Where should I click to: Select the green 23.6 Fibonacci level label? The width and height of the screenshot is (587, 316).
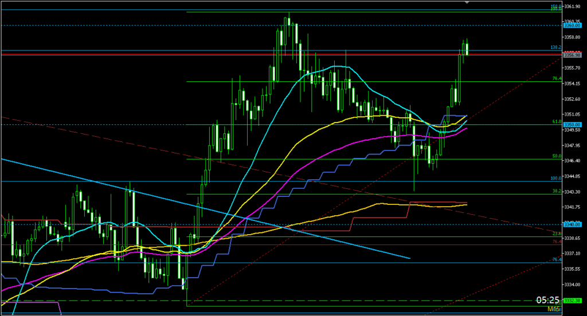coord(557,234)
